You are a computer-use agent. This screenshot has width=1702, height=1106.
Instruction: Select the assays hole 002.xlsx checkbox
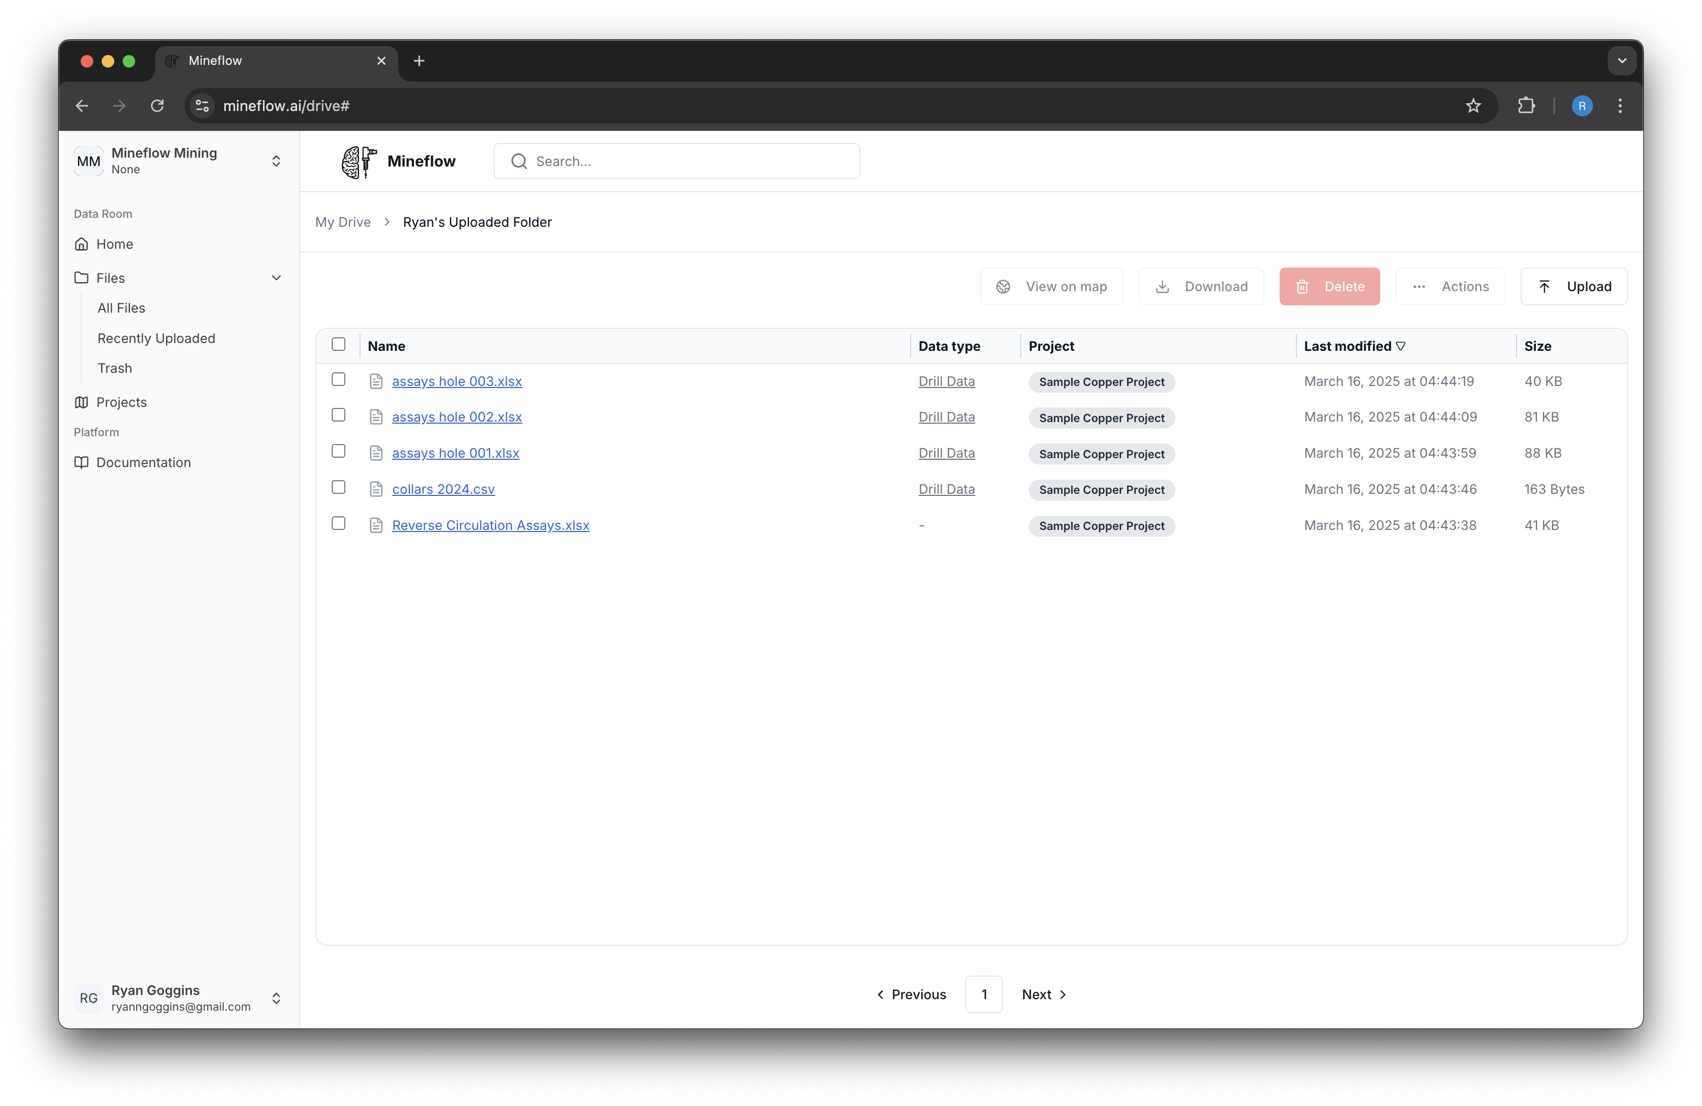point(339,415)
